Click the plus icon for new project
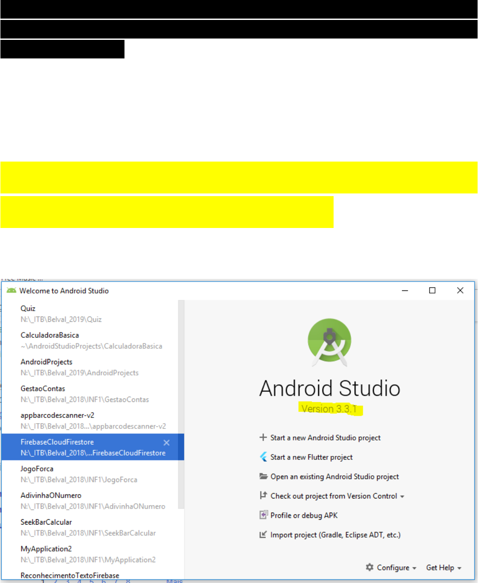The image size is (478, 583). coord(263,437)
